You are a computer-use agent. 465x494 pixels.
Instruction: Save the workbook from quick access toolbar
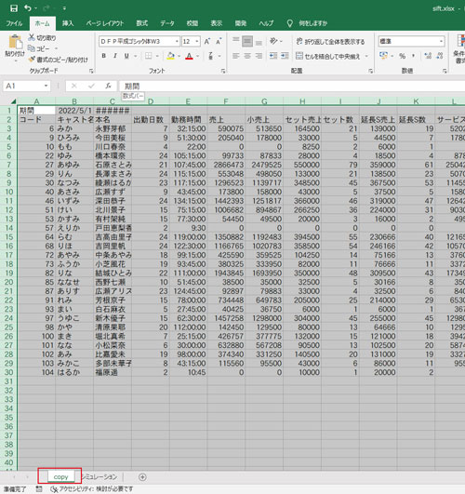(14, 8)
